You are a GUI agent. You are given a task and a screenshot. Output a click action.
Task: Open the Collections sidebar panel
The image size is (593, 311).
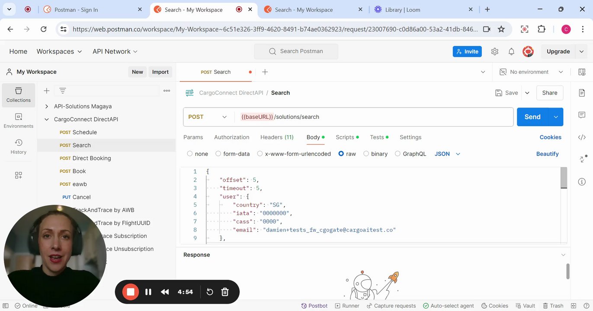19,95
